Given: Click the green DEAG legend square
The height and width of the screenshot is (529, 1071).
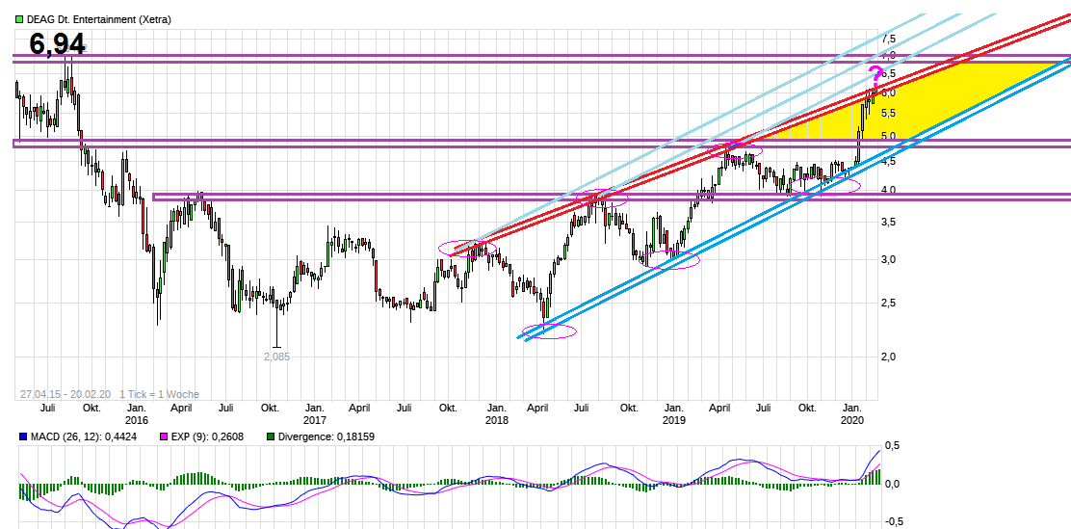Looking at the screenshot, I should tap(19, 19).
